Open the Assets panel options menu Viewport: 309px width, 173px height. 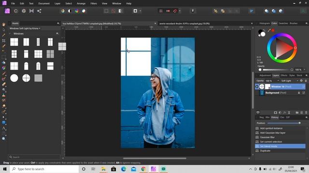tap(58, 24)
